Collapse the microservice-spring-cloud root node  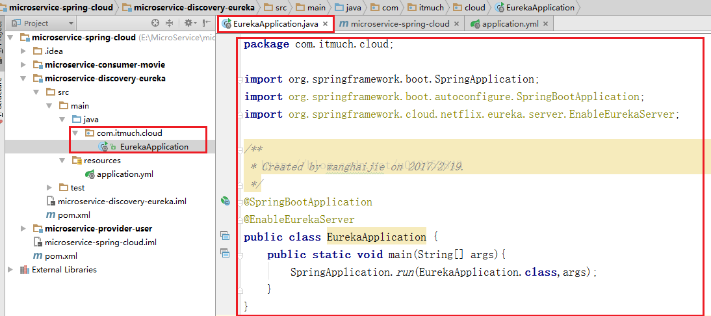(x=10, y=38)
